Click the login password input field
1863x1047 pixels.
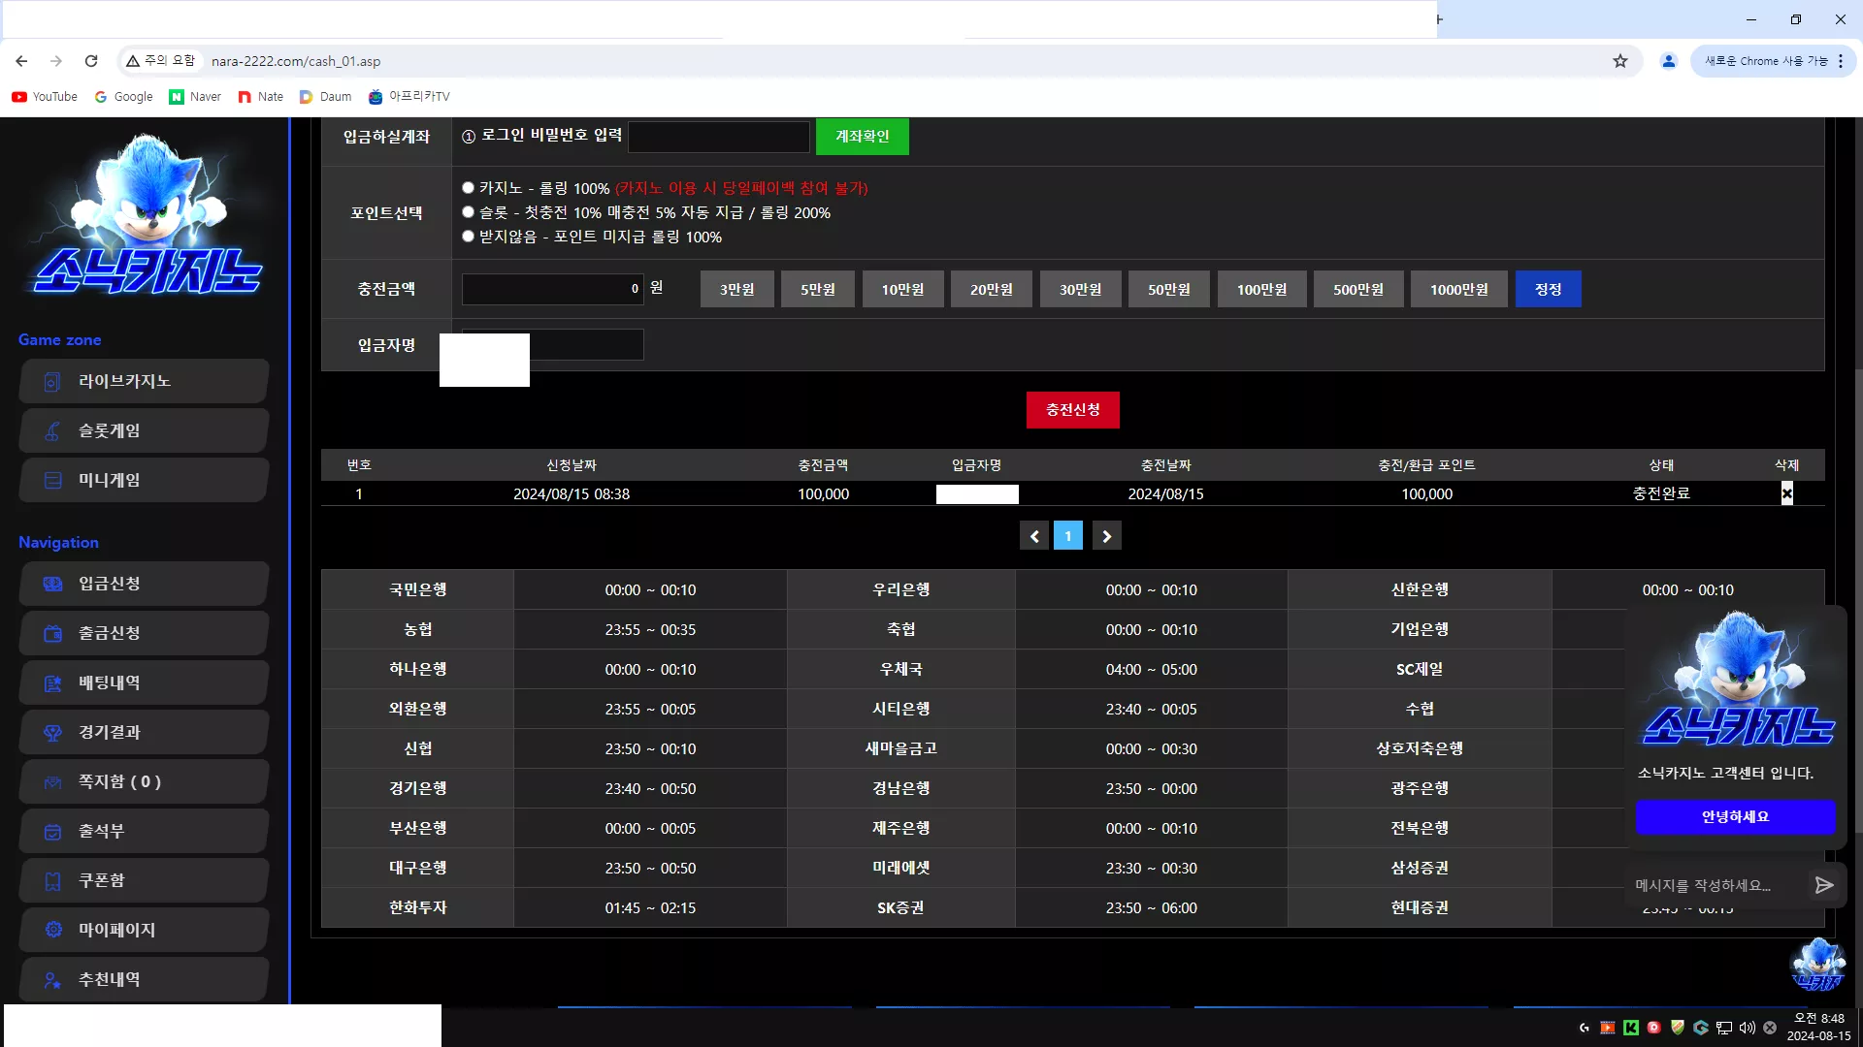(x=719, y=137)
